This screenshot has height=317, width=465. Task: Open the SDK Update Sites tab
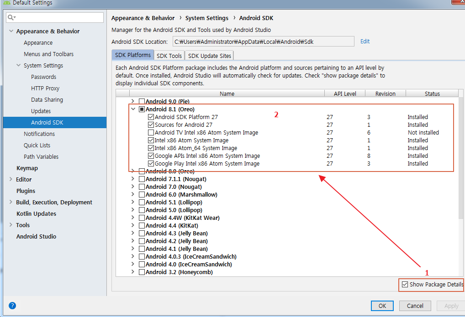(209, 56)
